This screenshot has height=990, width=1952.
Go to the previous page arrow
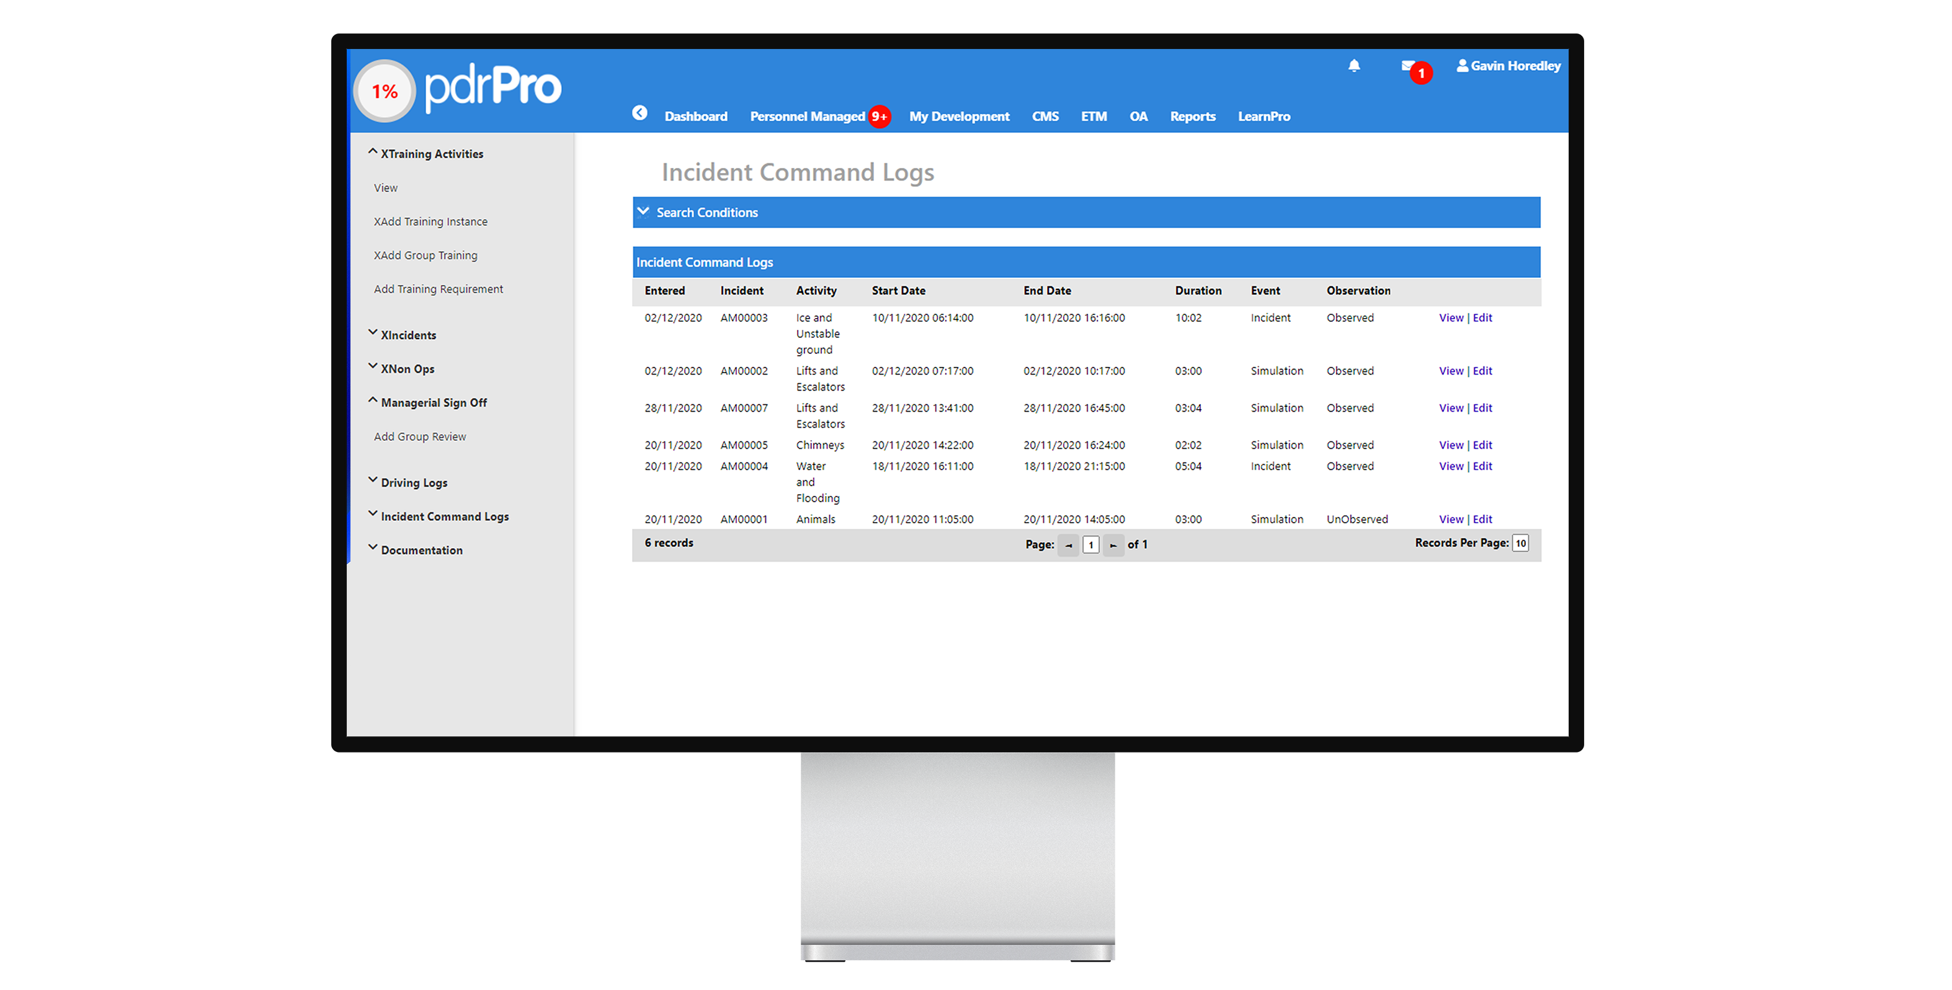[x=1067, y=545]
